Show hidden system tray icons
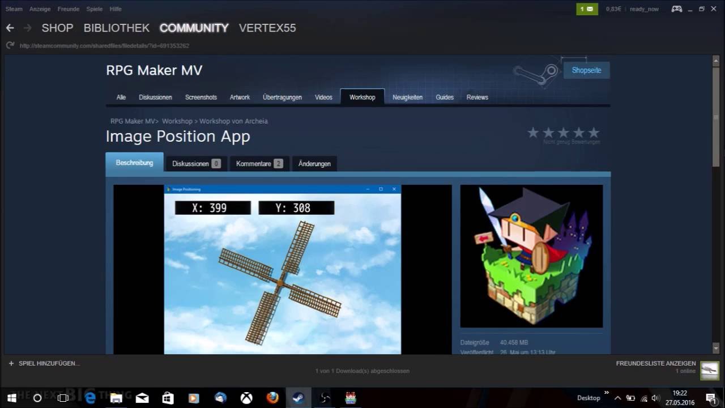 click(x=617, y=398)
